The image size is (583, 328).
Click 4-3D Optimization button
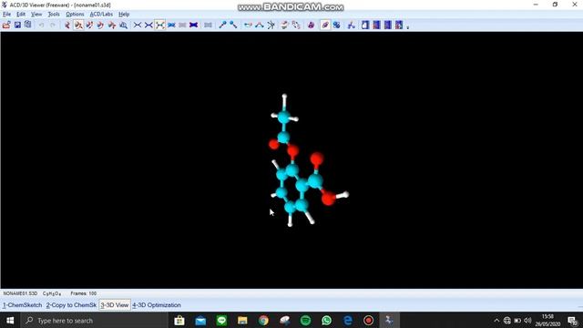coord(157,305)
